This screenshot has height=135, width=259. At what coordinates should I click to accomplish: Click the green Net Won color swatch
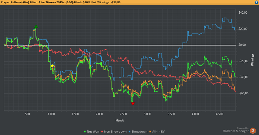pos(85,132)
